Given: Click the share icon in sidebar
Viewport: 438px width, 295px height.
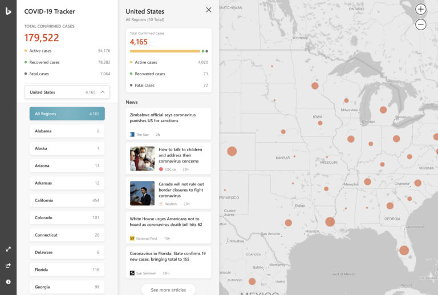Looking at the screenshot, I should [x=8, y=265].
